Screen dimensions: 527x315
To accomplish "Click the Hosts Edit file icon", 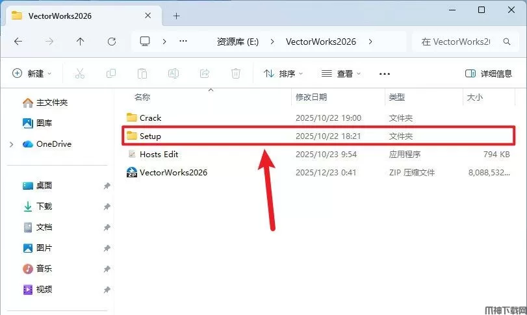I will click(132, 154).
